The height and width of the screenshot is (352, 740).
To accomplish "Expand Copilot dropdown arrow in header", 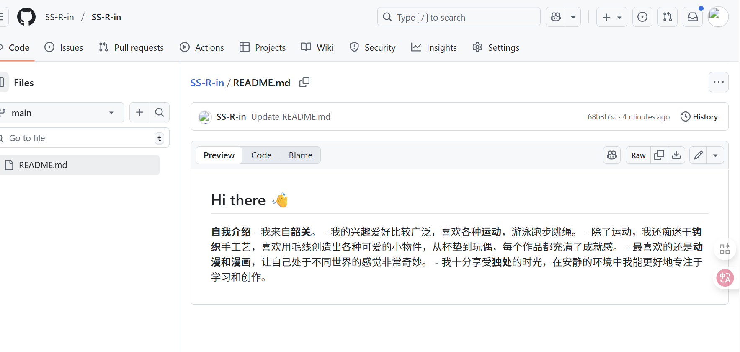I will pos(573,17).
